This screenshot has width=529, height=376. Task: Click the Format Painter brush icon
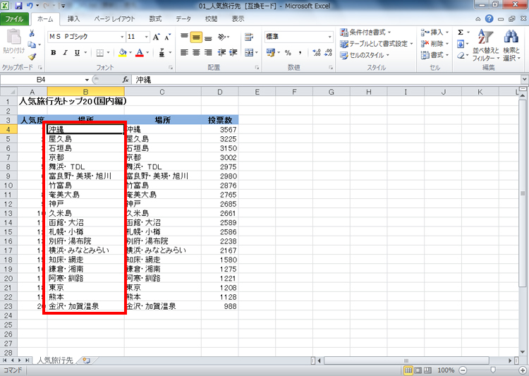tap(32, 56)
